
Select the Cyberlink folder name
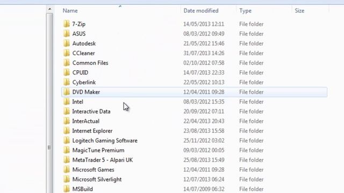(x=84, y=82)
